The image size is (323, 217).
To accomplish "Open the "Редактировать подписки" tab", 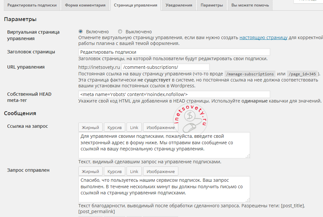I will point(32,5).
